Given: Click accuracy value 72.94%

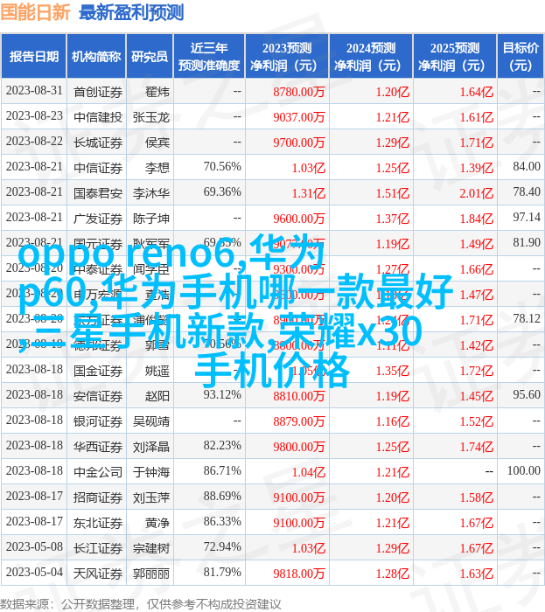Looking at the screenshot, I should (222, 546).
